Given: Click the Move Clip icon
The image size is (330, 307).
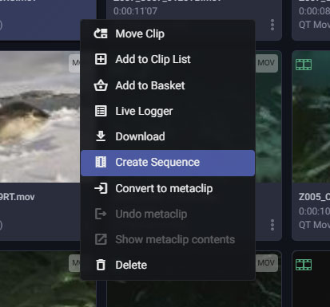Looking at the screenshot, I should coord(101,33).
